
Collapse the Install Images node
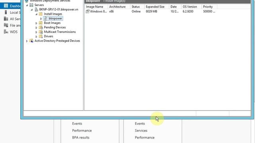[36, 14]
